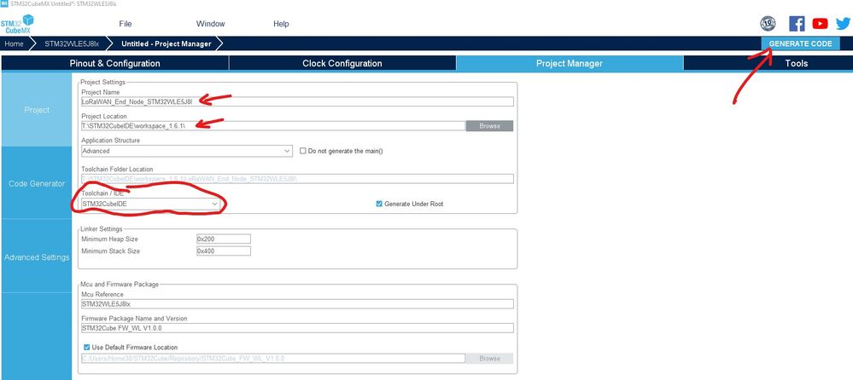Click the GENERATE CODE button
Screen dimensions: 853x380
(800, 43)
